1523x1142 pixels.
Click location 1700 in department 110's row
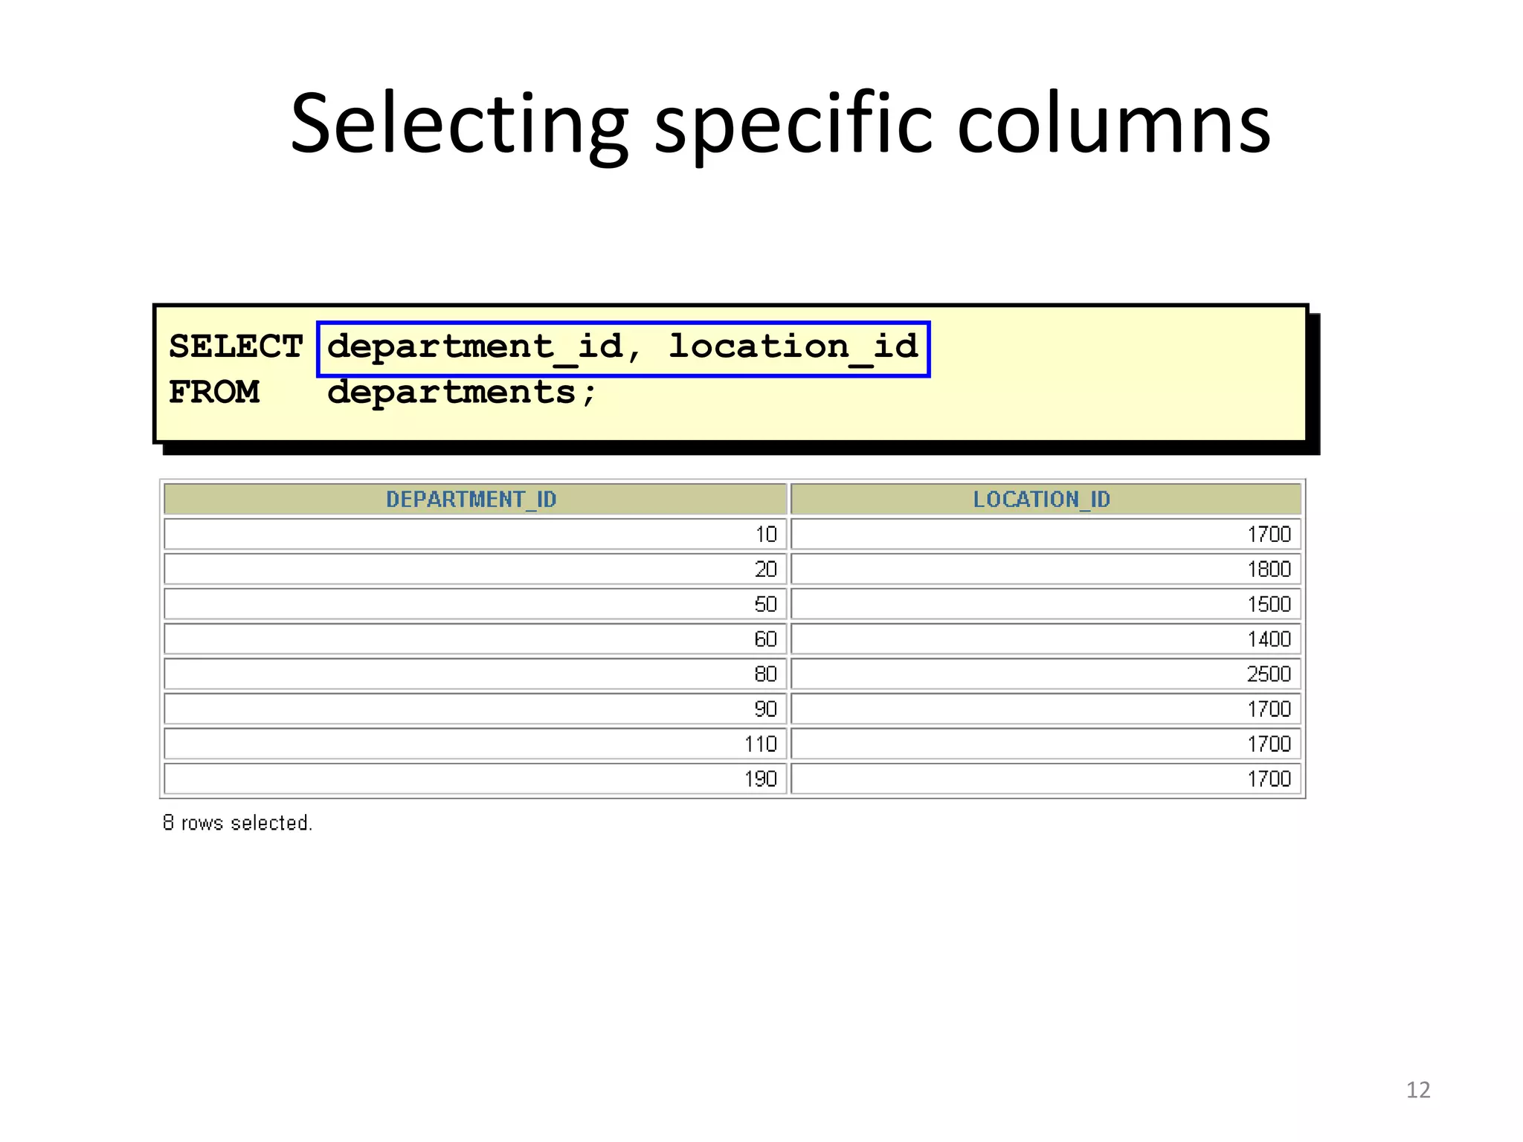[x=1046, y=743]
